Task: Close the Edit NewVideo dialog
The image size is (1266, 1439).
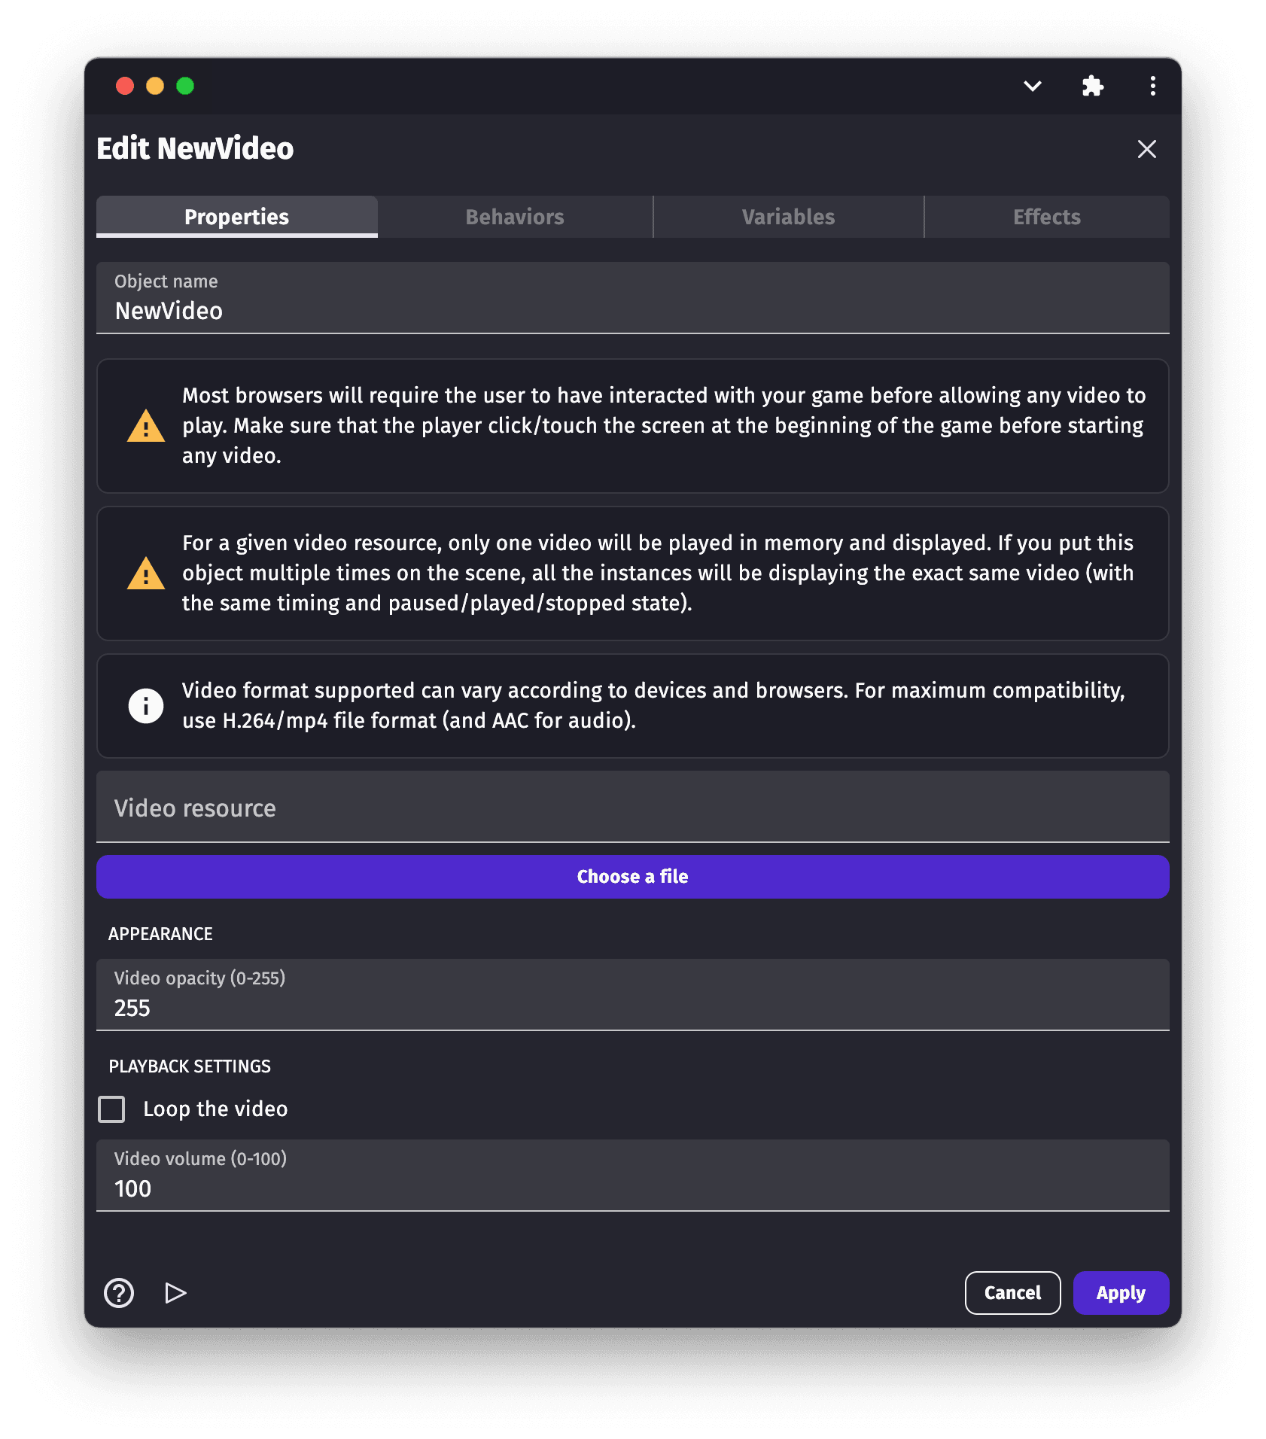Action: tap(1146, 149)
